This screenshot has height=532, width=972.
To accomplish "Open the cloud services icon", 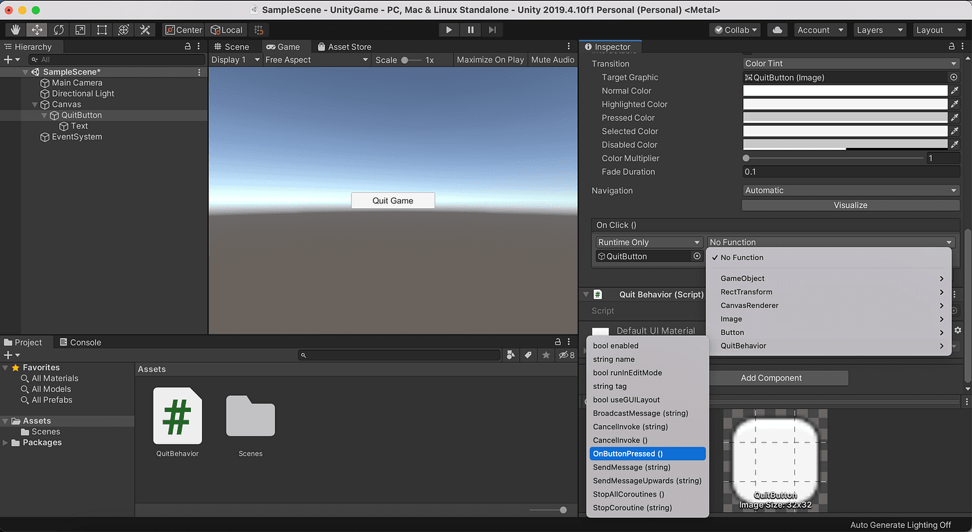I will point(778,30).
